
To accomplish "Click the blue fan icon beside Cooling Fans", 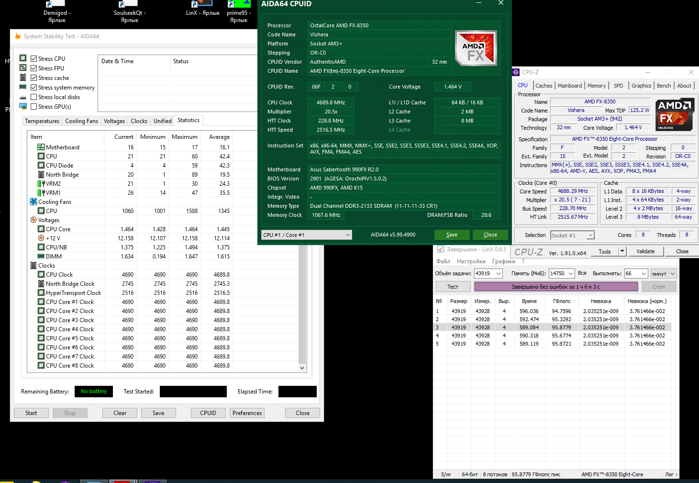I will click(x=33, y=202).
